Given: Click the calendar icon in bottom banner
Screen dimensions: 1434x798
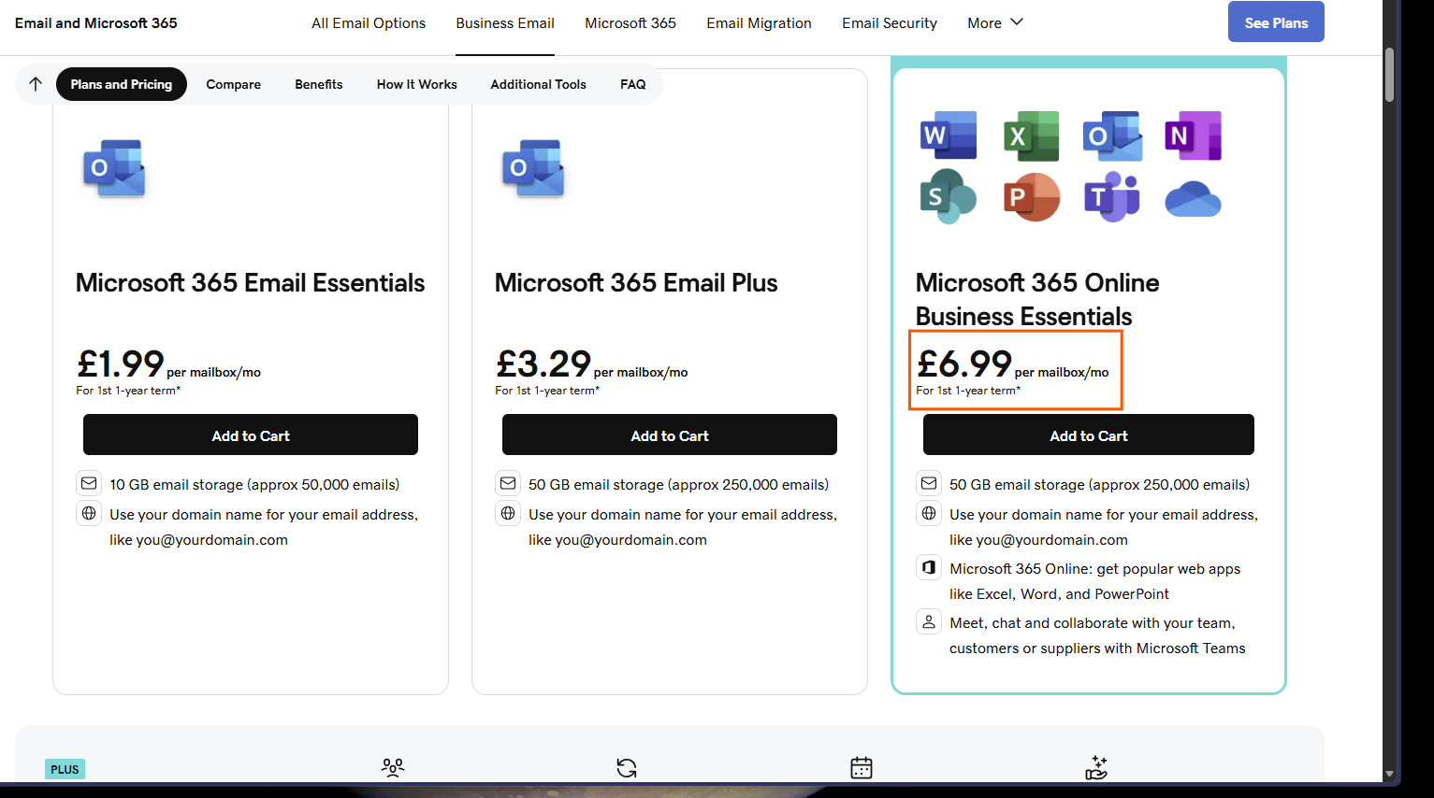Looking at the screenshot, I should [x=862, y=768].
